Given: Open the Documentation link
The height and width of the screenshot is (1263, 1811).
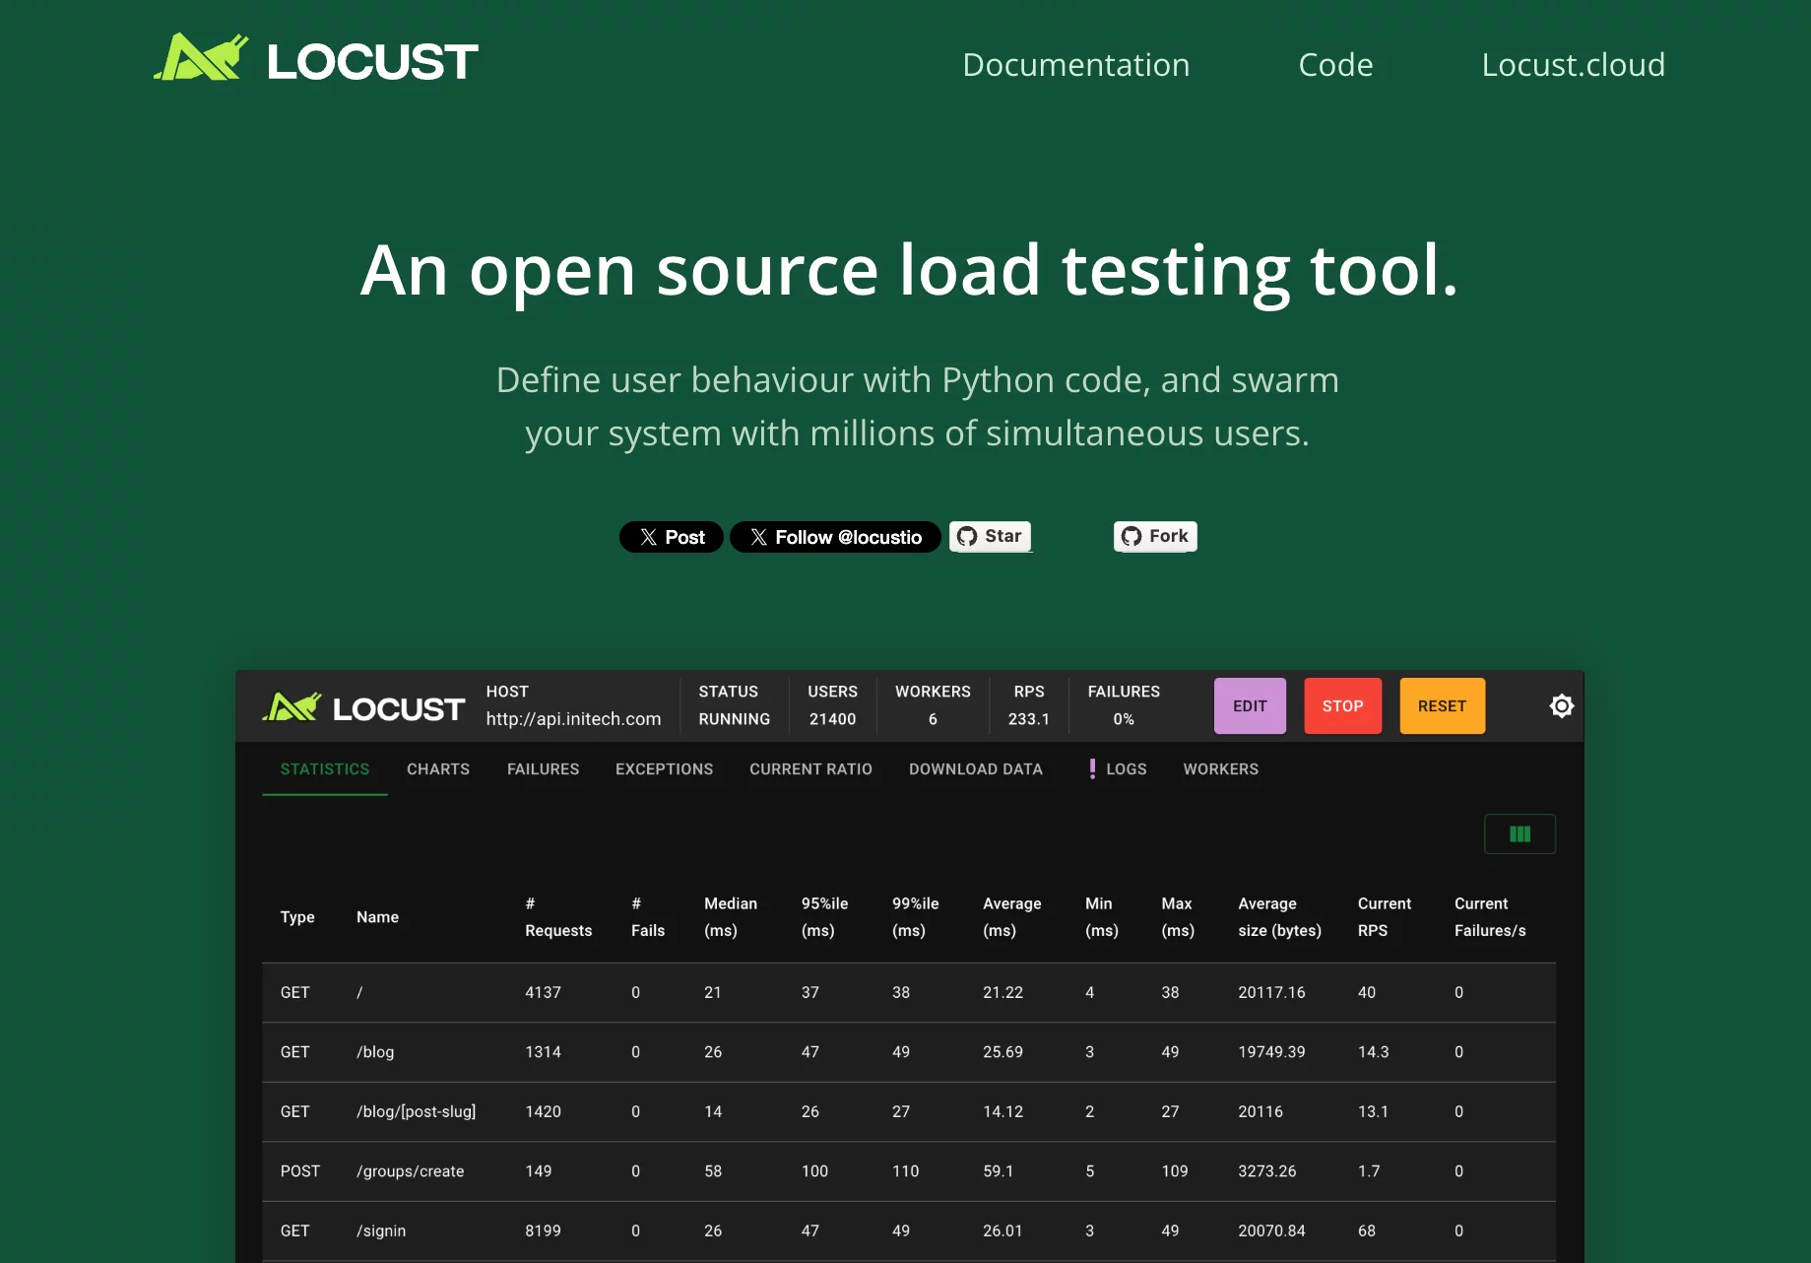Looking at the screenshot, I should click(1075, 65).
